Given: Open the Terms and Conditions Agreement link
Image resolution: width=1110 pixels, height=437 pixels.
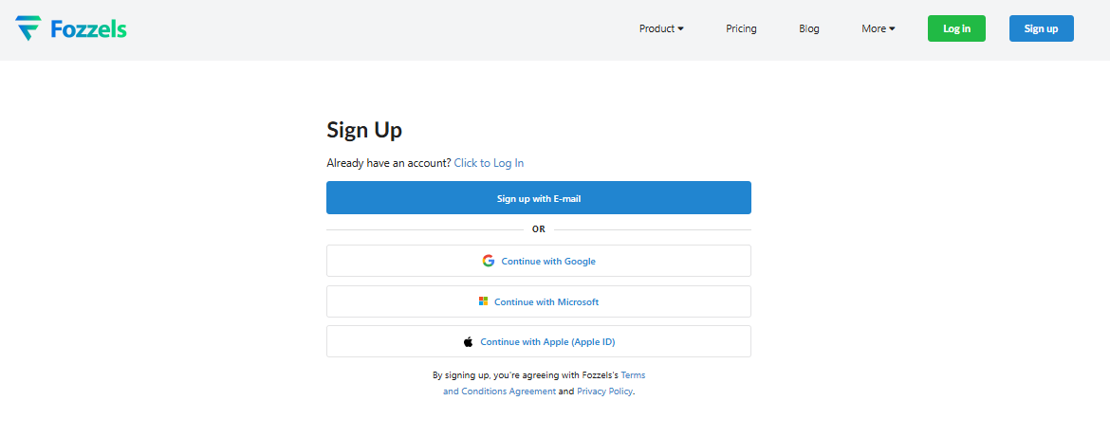Looking at the screenshot, I should pos(499,391).
